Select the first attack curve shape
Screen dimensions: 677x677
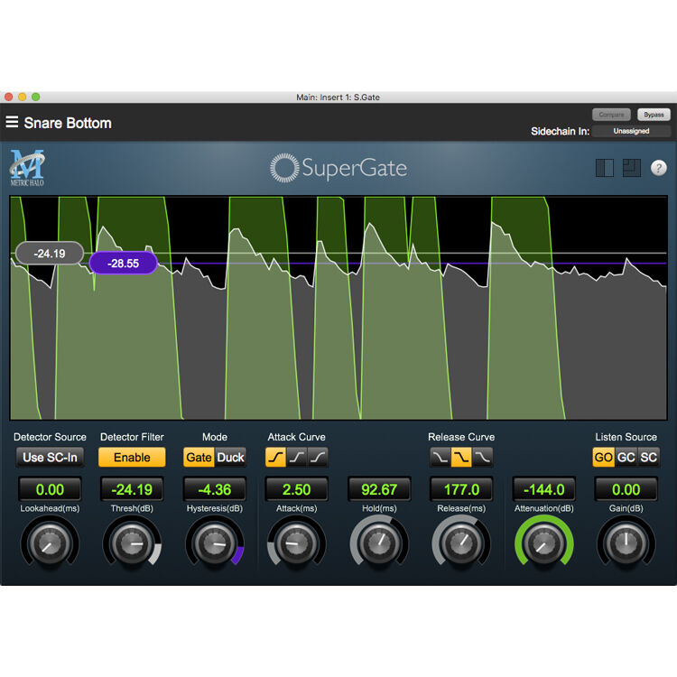coord(276,458)
